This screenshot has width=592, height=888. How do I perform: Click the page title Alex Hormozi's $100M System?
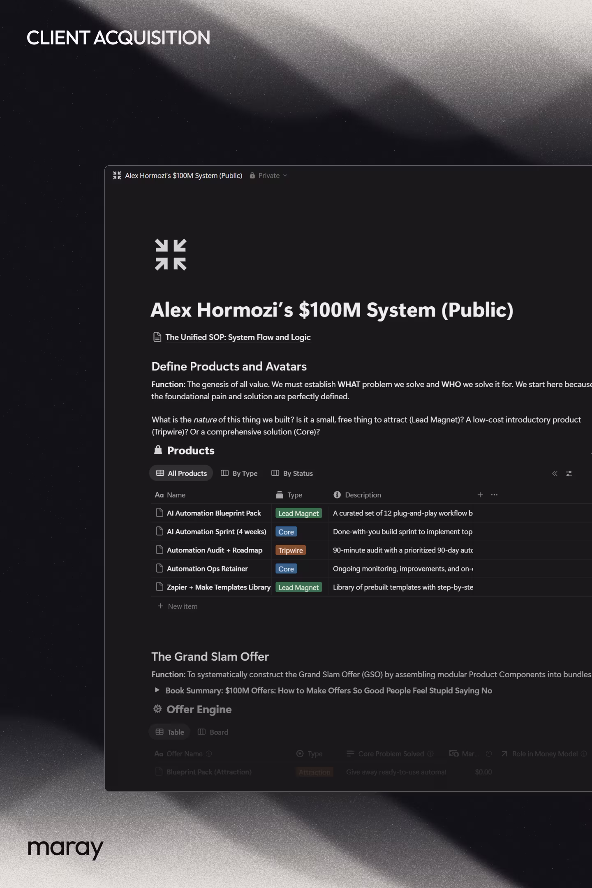[x=332, y=310]
